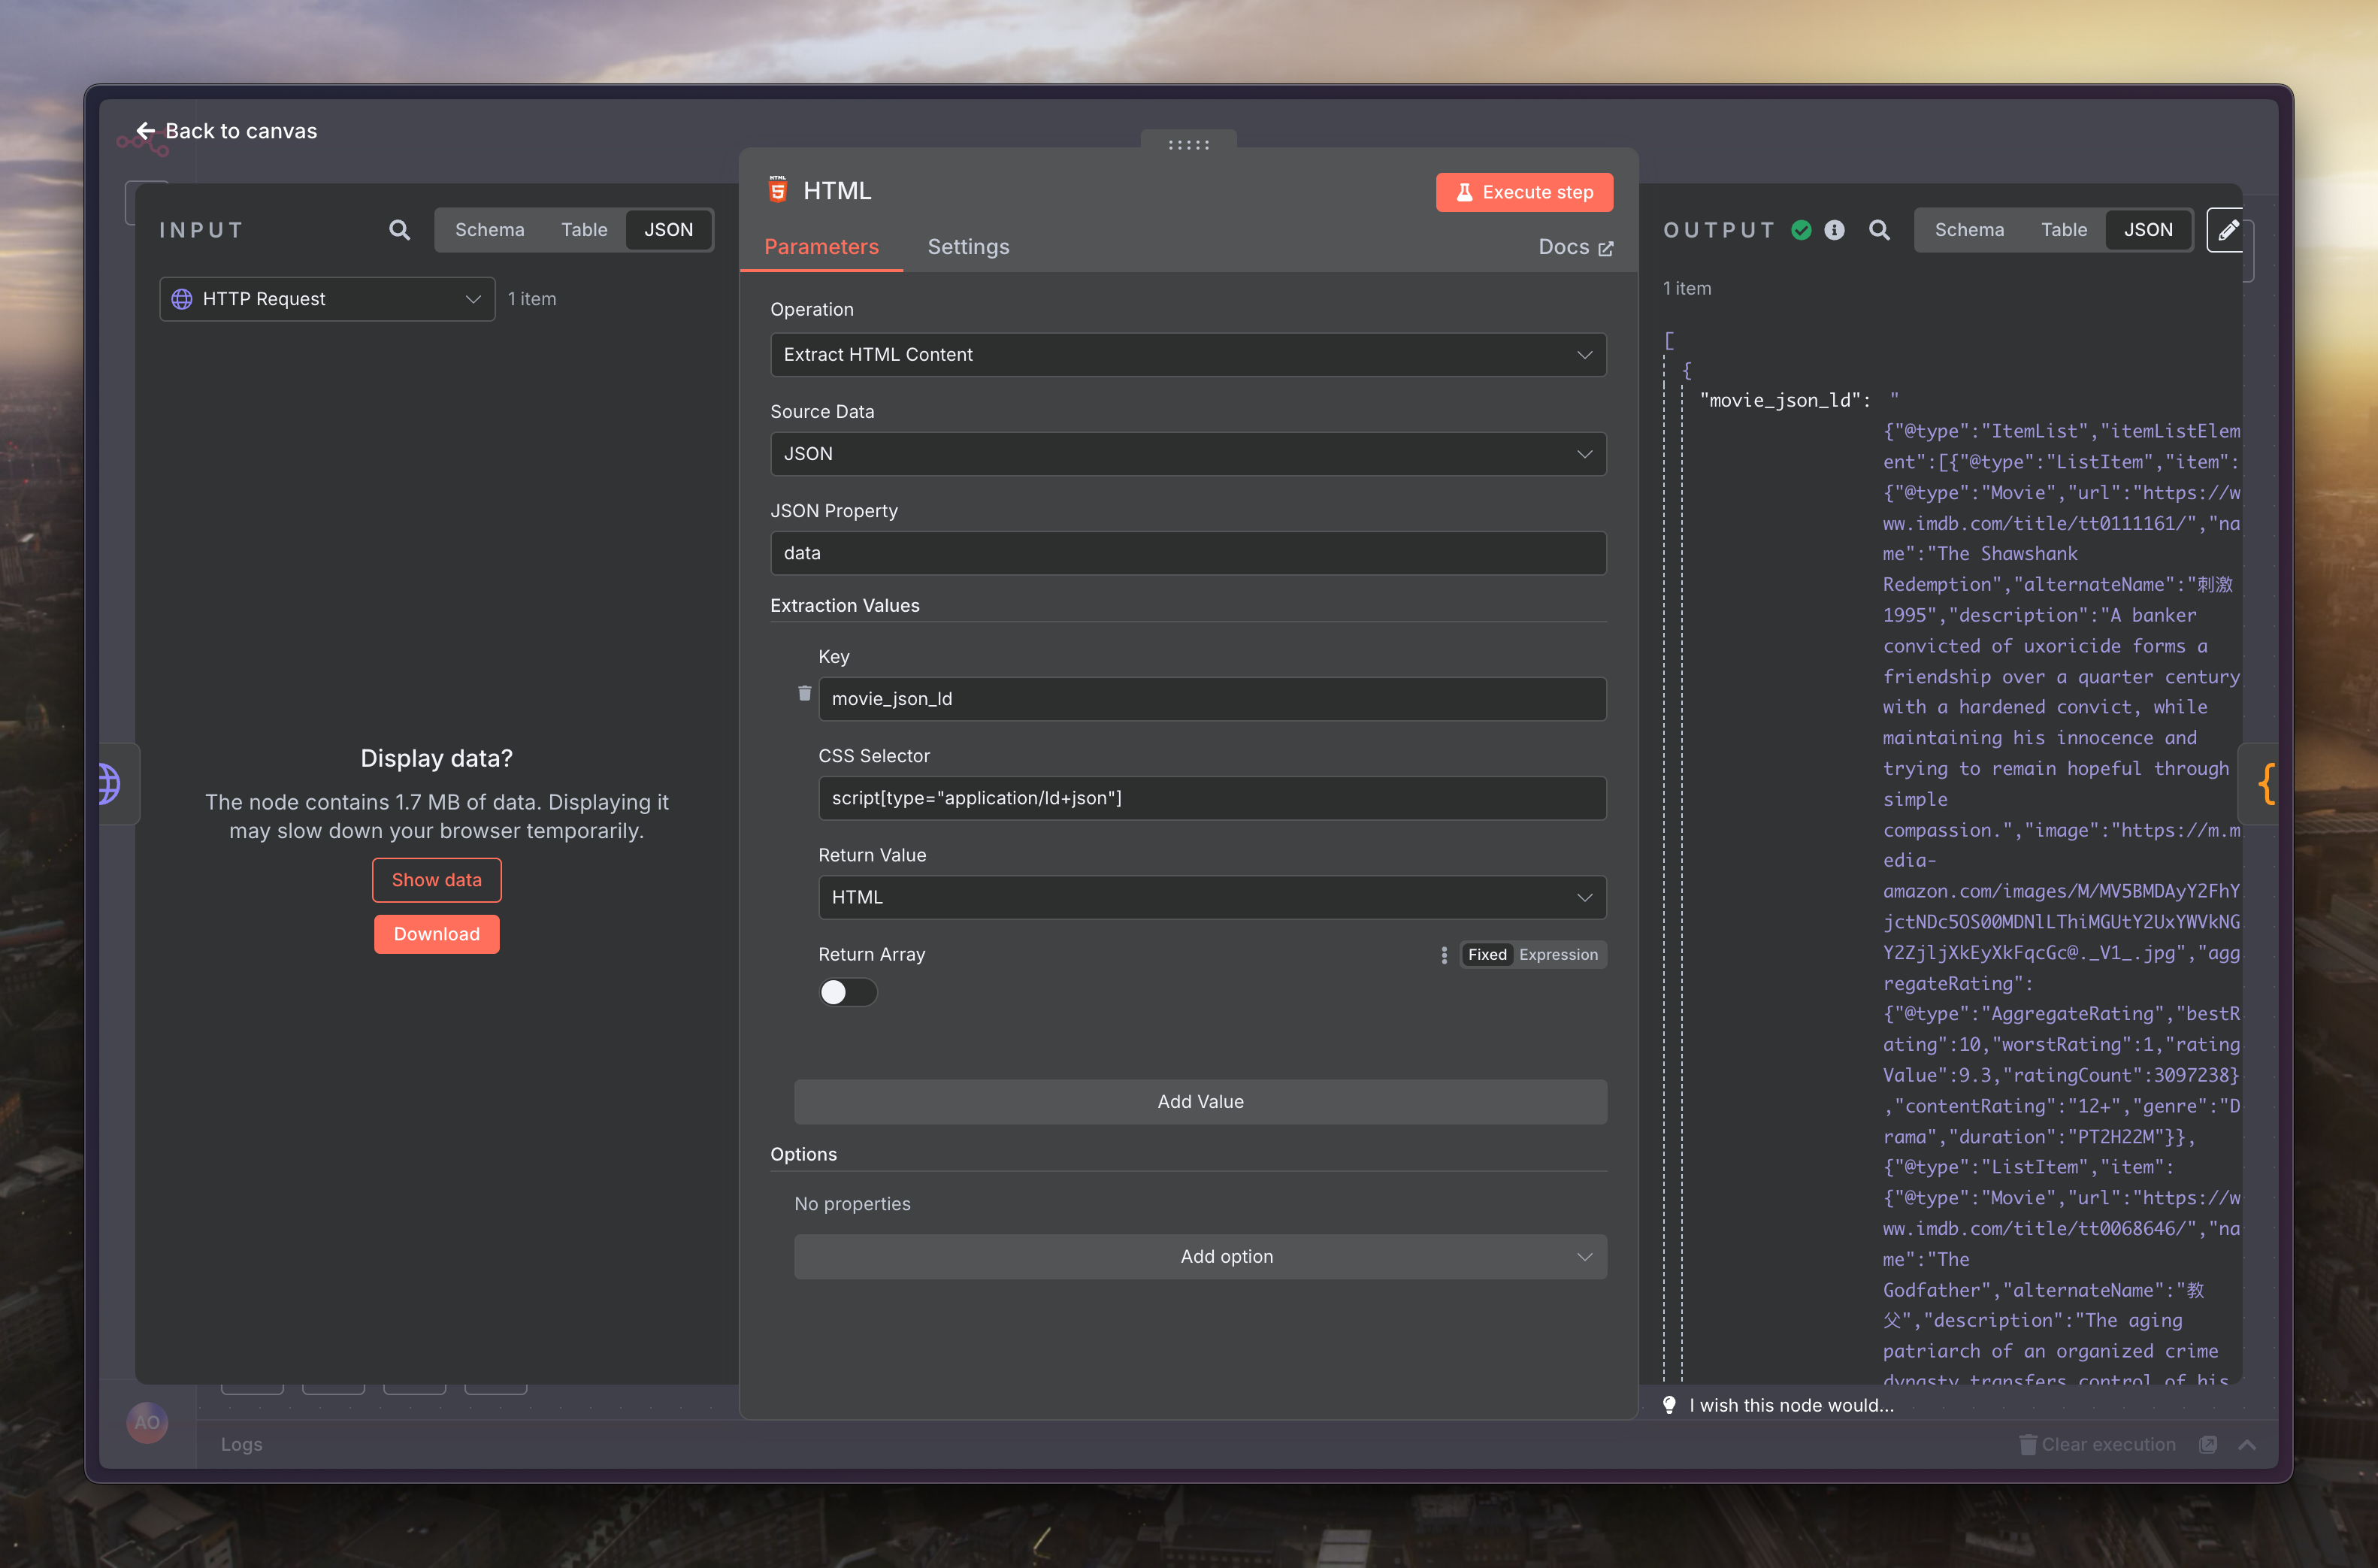Click the CSS Selector input field

pos(1212,798)
